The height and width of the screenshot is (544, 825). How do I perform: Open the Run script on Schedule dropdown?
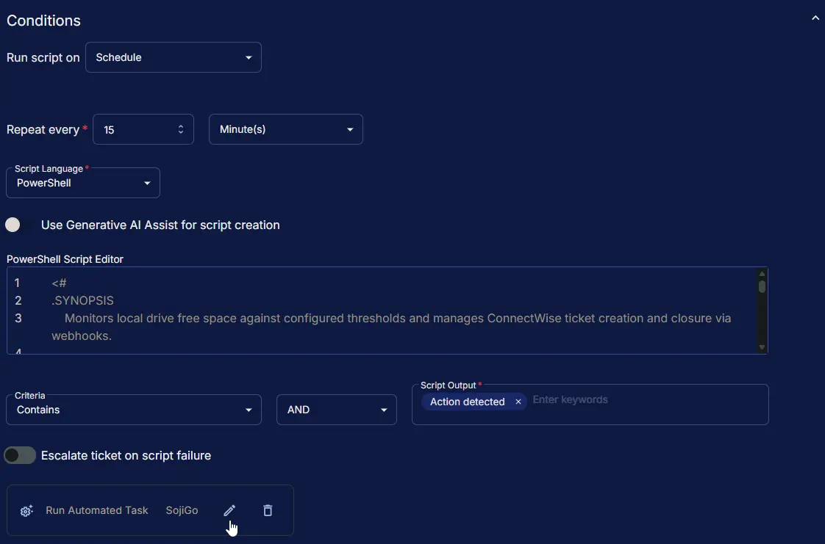point(173,57)
